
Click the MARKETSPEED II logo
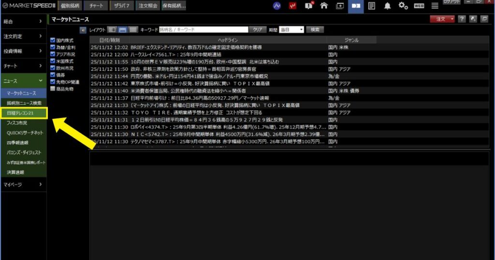click(29, 6)
